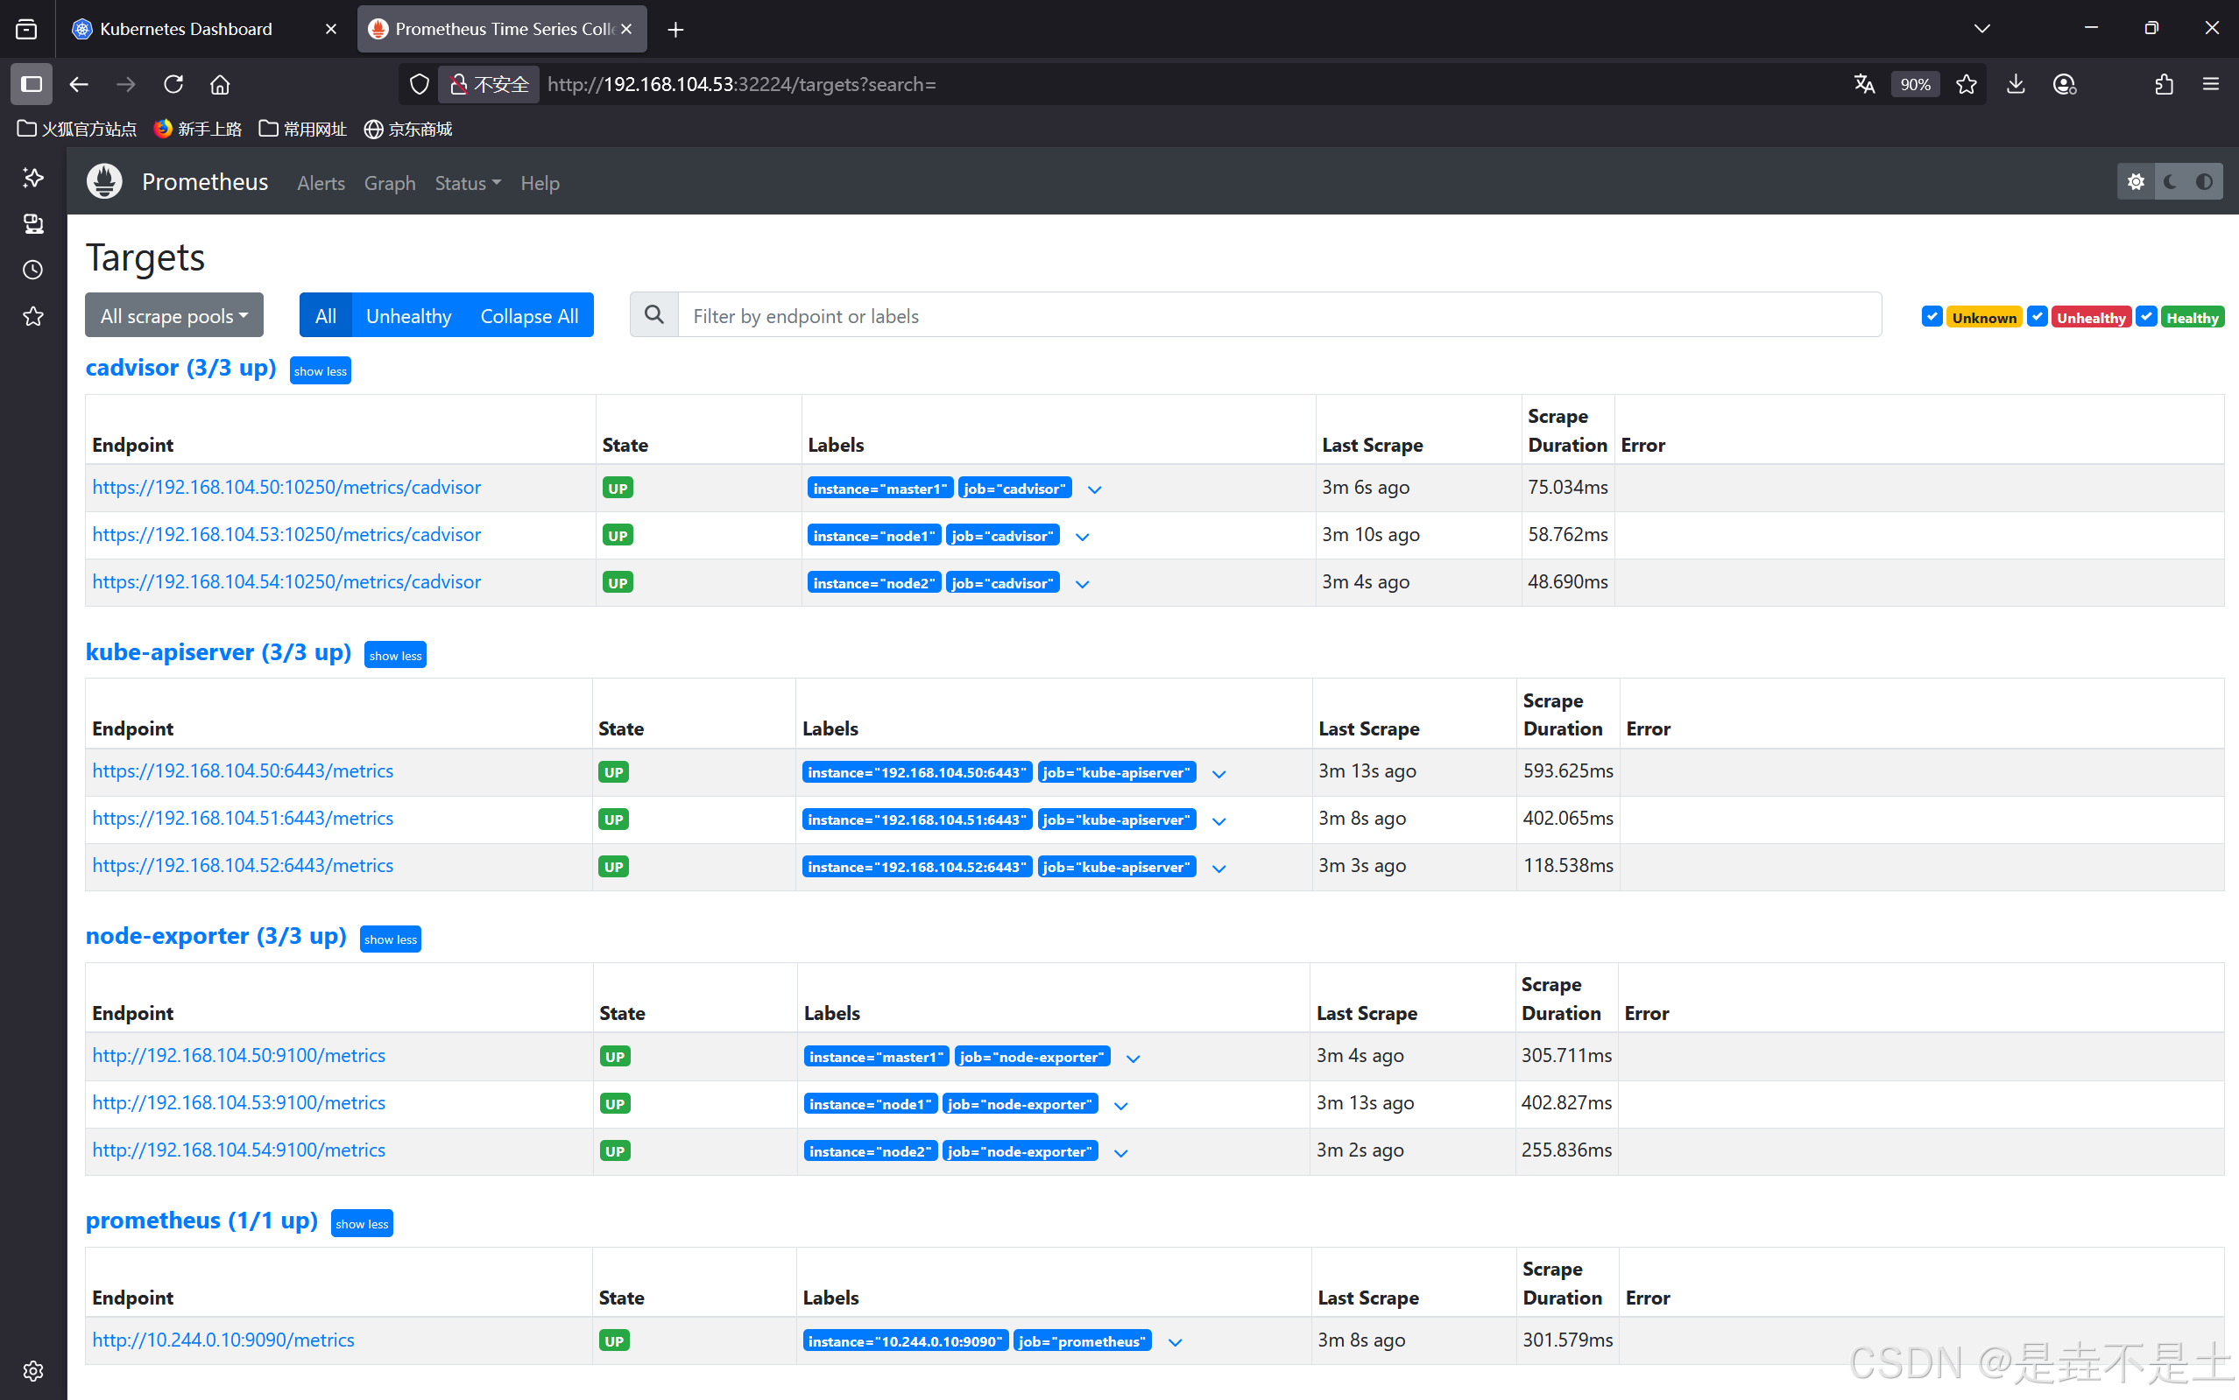The height and width of the screenshot is (1400, 2239).
Task: Expand labels for kube-apiserver 192.168.104.52 row
Action: [1219, 868]
